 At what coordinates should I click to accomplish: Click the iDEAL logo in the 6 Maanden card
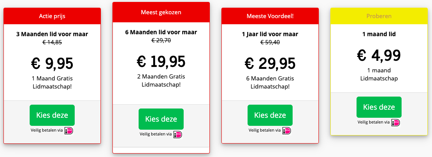[178, 134]
